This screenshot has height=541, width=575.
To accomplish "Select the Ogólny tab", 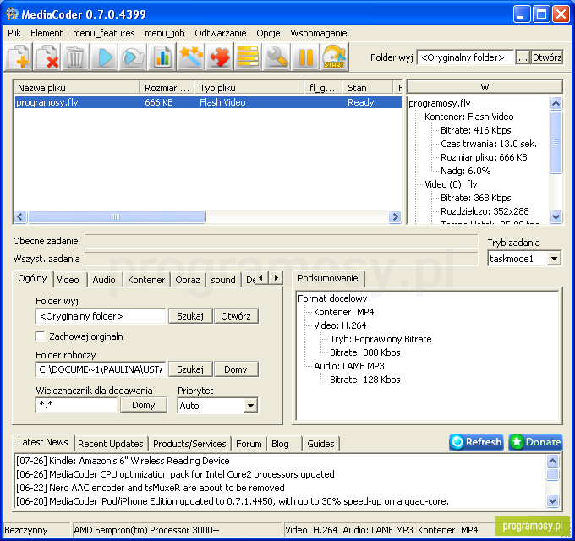I will tap(32, 279).
